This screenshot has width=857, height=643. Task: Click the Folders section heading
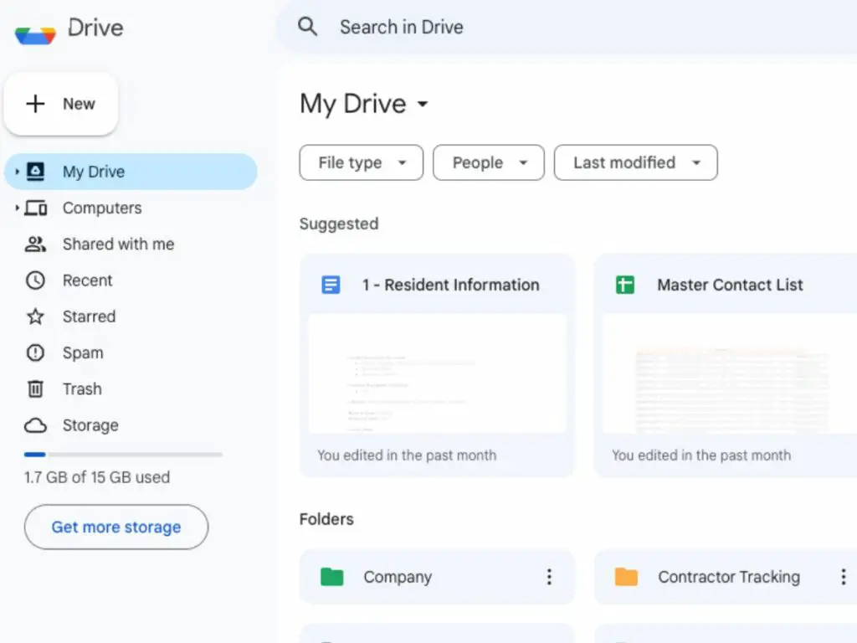(326, 519)
